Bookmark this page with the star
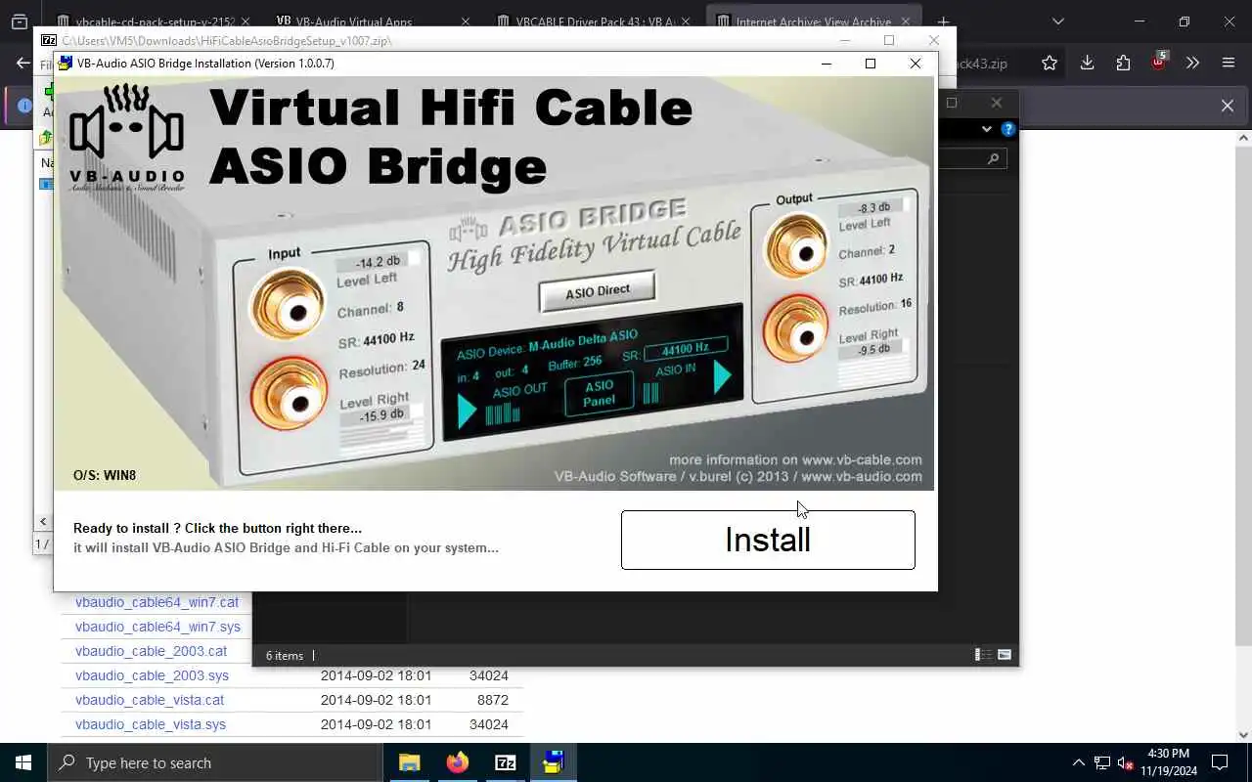 pos(1050,63)
